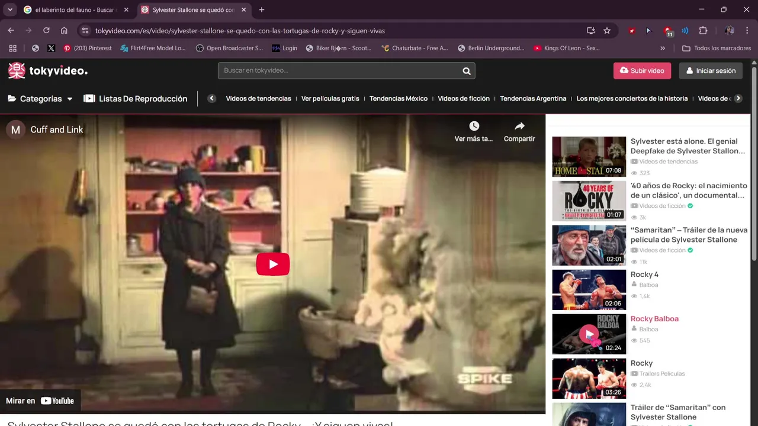This screenshot has height=426, width=758.
Task: Close the Sylvester Stallone tab
Action: point(243,10)
